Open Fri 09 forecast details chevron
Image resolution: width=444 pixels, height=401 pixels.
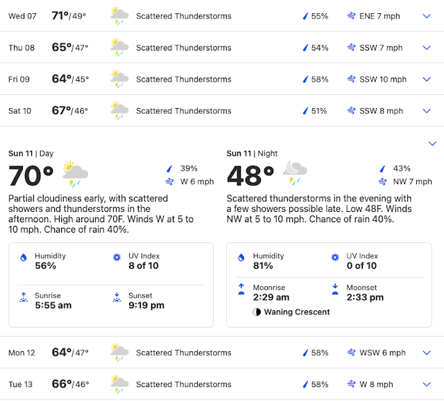[x=427, y=80]
